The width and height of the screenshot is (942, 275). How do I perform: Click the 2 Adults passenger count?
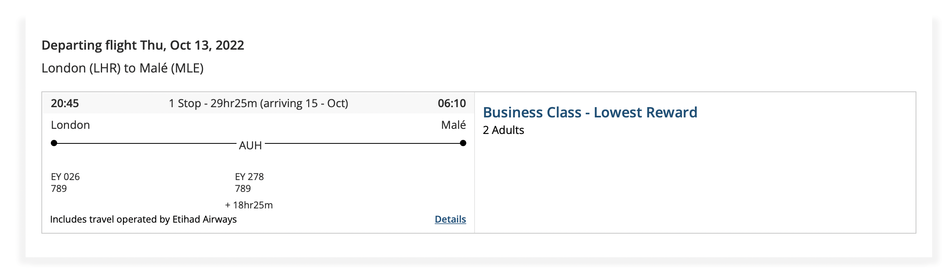coord(503,130)
